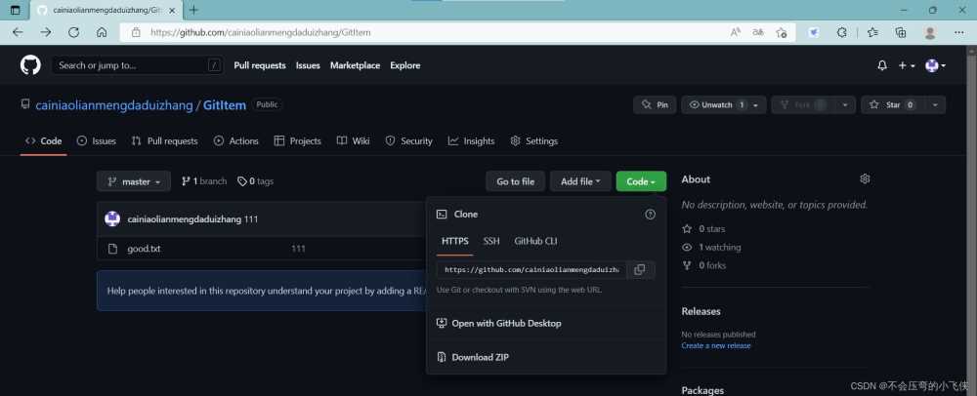The image size is (977, 396).
Task: Click the clone URL text field
Action: [531, 270]
